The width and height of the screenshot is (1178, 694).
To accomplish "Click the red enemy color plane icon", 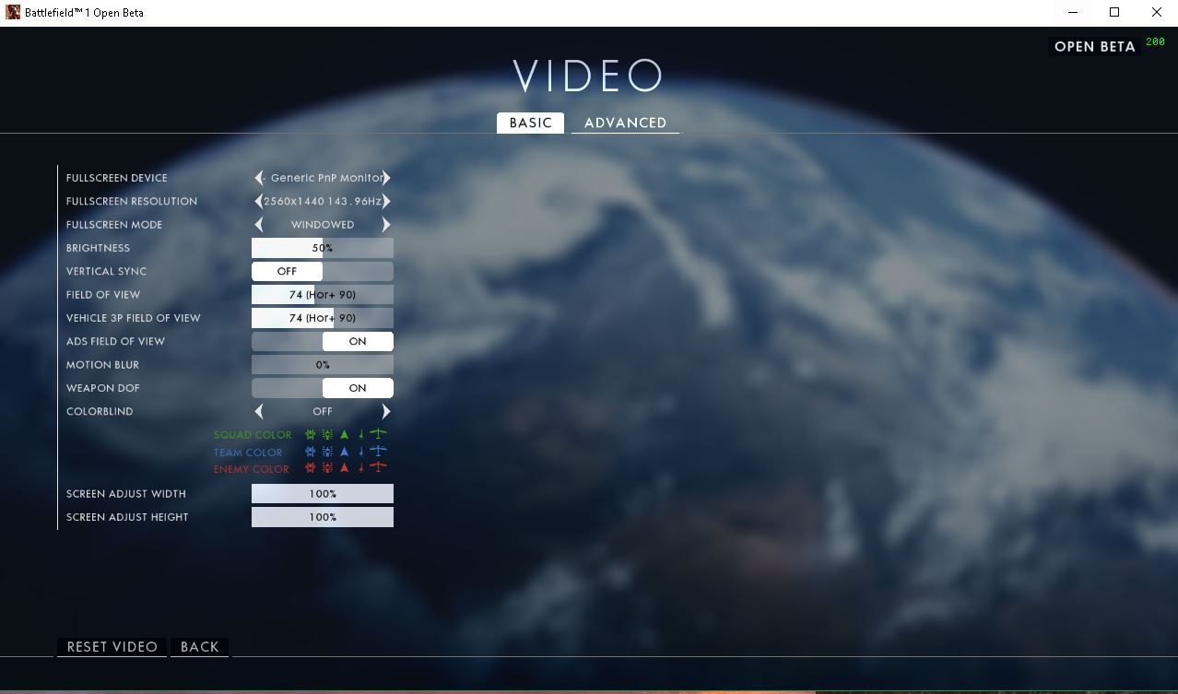I will (378, 467).
